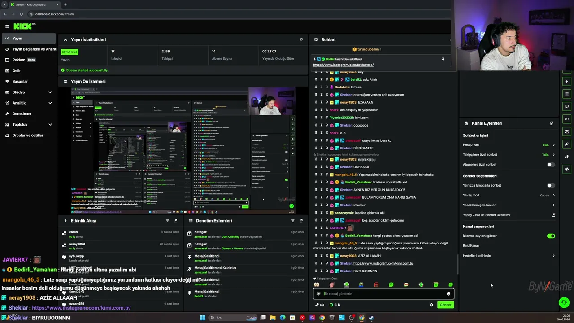Open a new browser tab
The image size is (574, 323).
tap(65, 4)
